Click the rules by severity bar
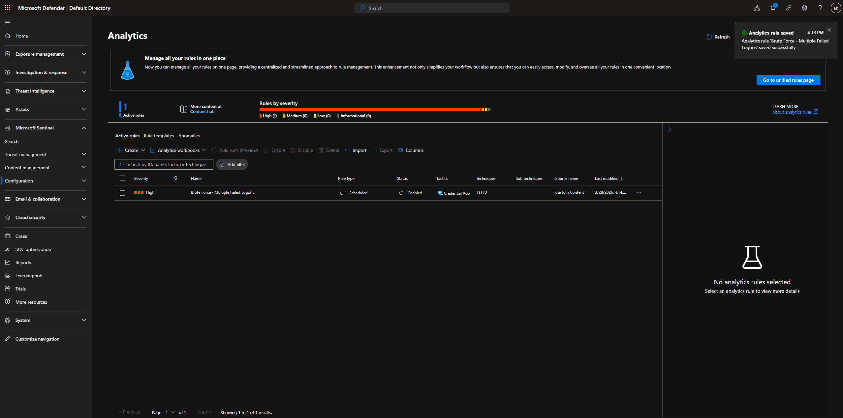The image size is (843, 418). pos(369,109)
